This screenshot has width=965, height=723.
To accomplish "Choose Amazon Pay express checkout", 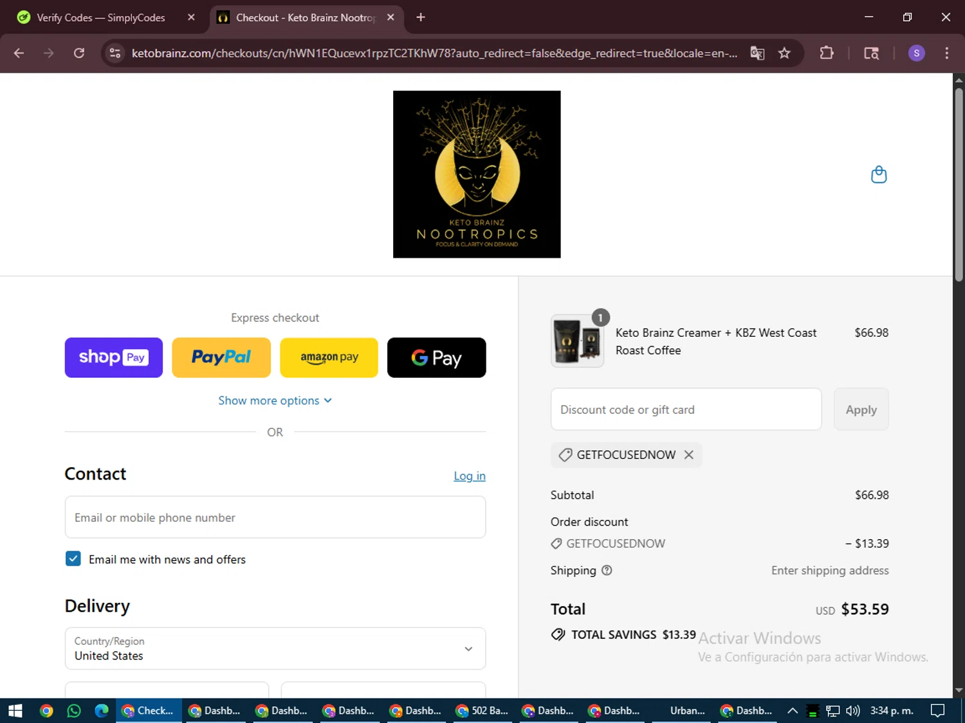I will pos(329,357).
